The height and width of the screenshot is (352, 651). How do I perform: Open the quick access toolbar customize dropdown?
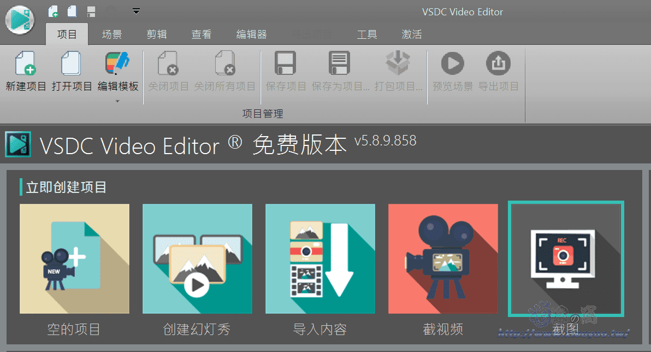tap(136, 11)
